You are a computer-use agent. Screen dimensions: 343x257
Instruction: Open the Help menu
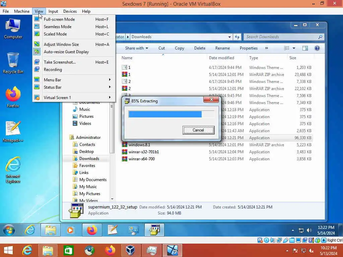[x=86, y=11]
